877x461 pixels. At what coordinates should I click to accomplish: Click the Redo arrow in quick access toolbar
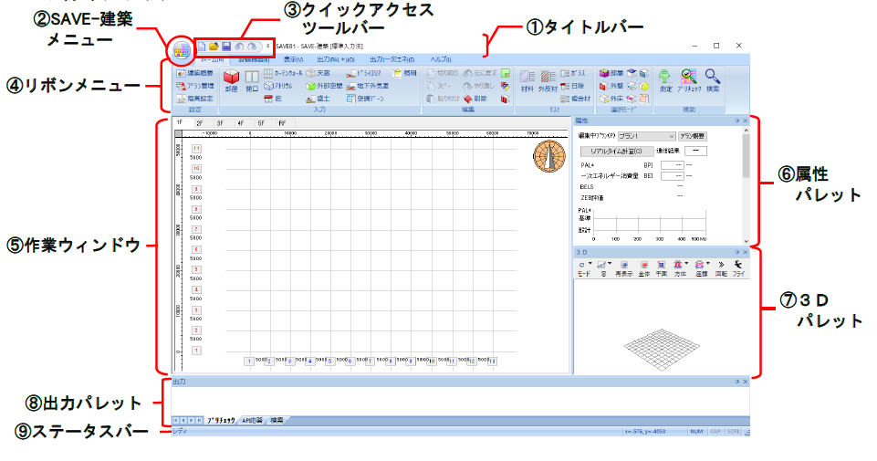coord(252,47)
